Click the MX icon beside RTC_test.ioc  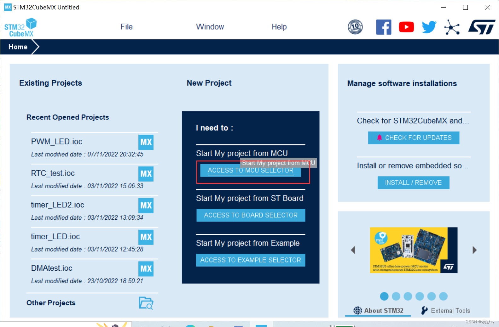pos(146,174)
